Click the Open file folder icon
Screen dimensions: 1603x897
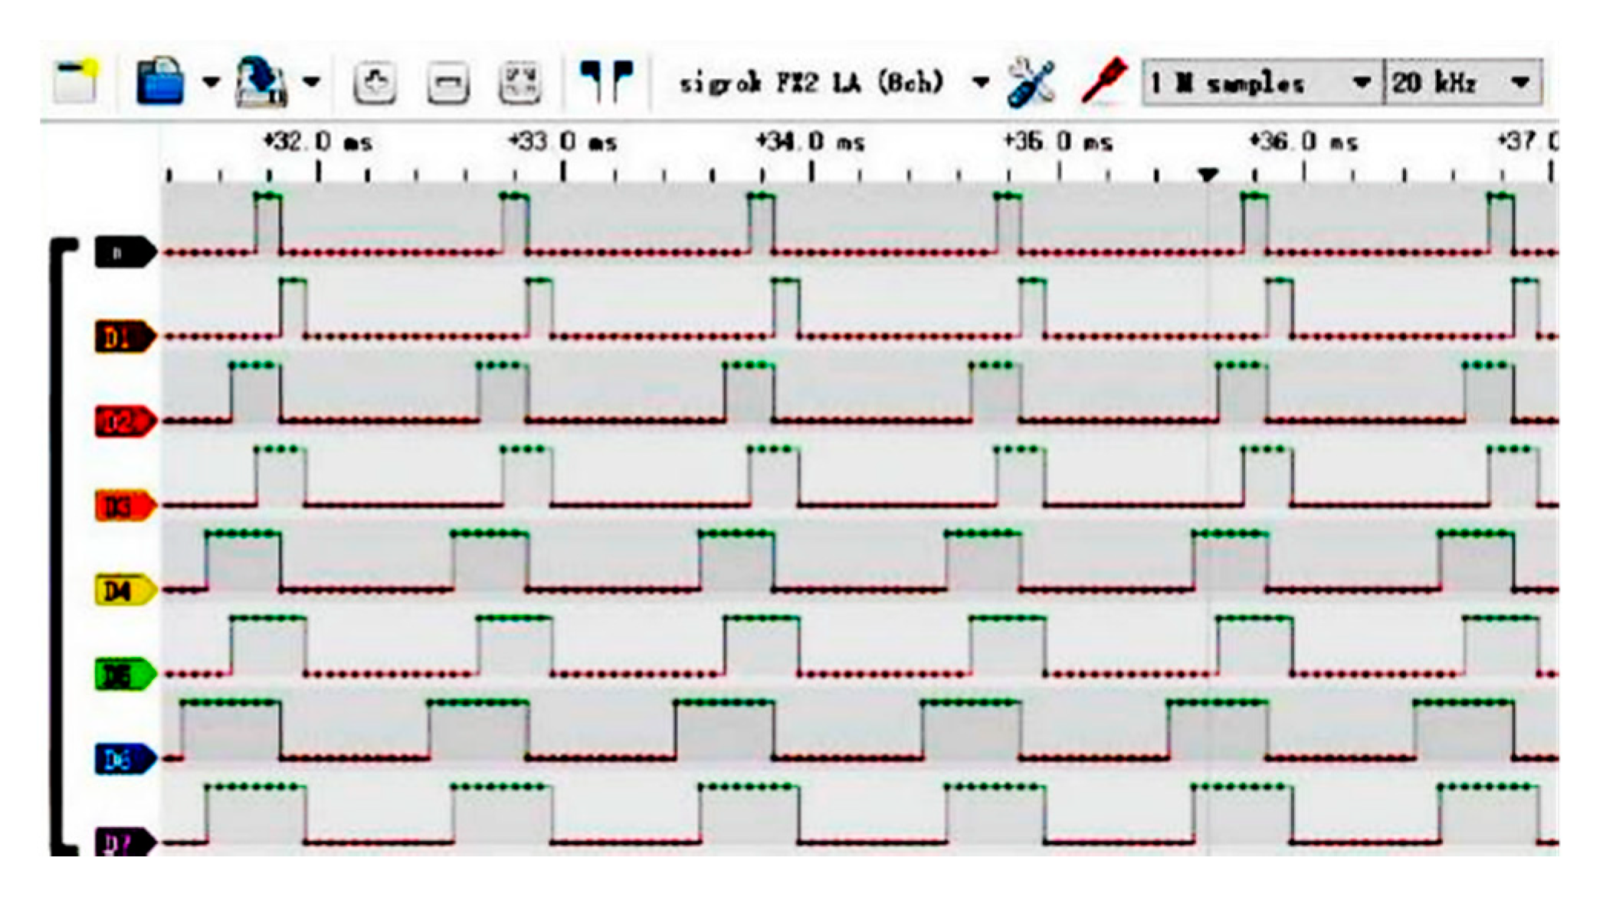[x=160, y=81]
